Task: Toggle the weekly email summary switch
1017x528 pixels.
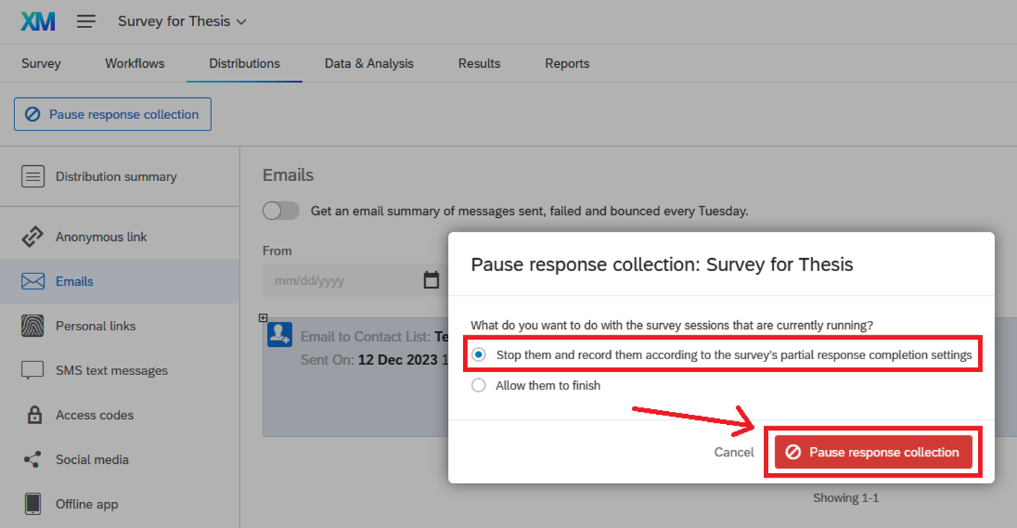Action: click(x=281, y=211)
